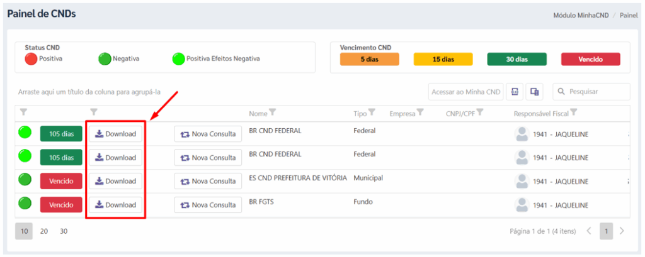The image size is (645, 257).
Task: Click the export to Excel icon button
Action: pos(515,92)
